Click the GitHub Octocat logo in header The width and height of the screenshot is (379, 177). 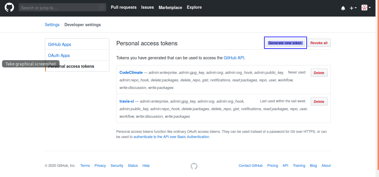pos(9,8)
